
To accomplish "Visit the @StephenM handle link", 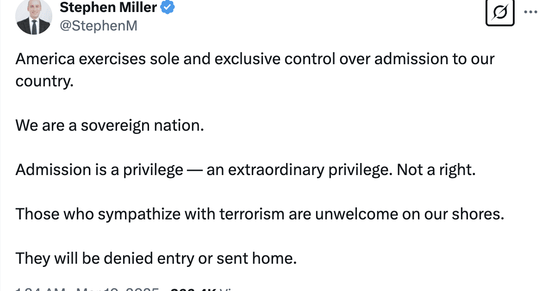I will coord(99,25).
